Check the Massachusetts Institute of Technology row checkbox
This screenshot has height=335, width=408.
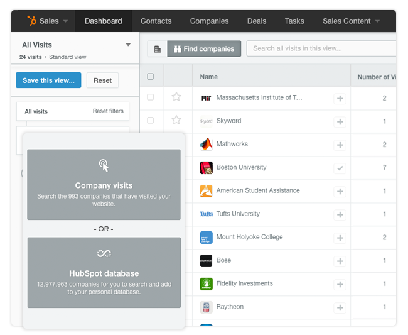pos(151,97)
